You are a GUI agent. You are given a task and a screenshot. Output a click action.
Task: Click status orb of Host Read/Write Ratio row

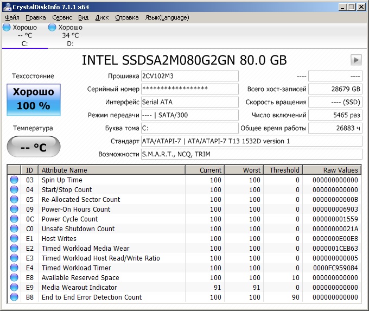(14, 258)
